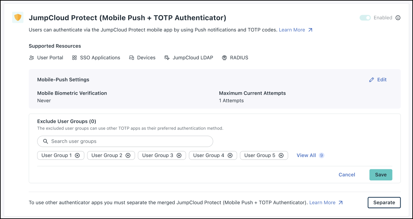413x219 pixels.
Task: Remove User Group 5 from the list
Action: (281, 155)
